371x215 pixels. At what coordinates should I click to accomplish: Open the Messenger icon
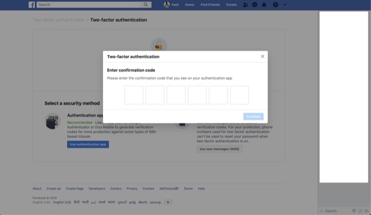[254, 5]
